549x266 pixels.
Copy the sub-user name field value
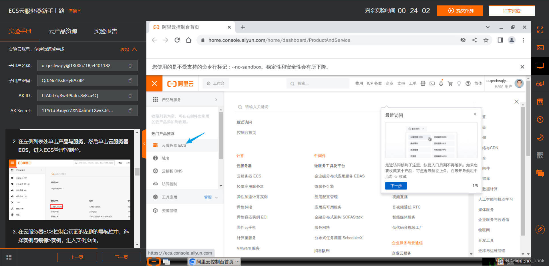[130, 66]
